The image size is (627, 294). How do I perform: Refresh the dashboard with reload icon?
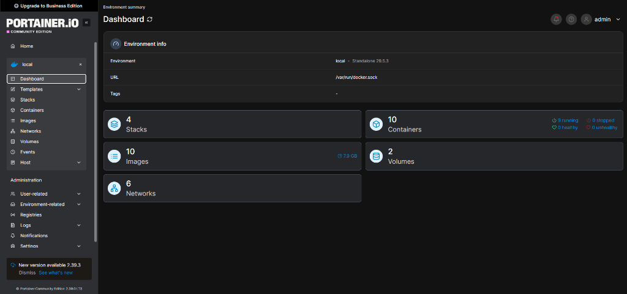(x=149, y=19)
